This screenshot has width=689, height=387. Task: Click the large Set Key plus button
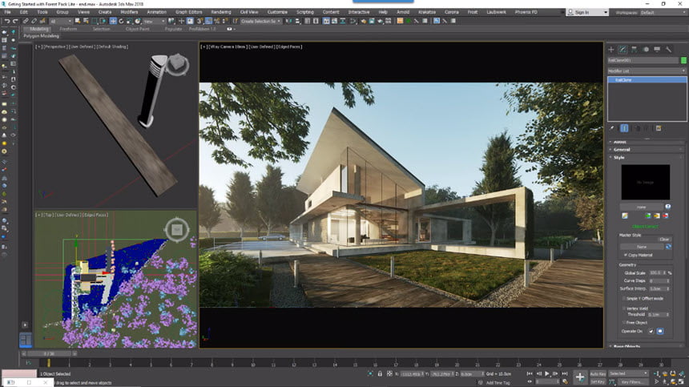(580, 377)
